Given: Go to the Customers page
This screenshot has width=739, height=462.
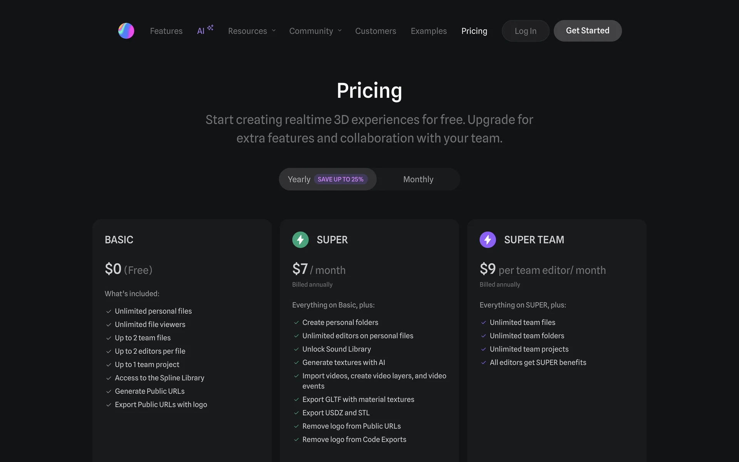Looking at the screenshot, I should coord(376,31).
